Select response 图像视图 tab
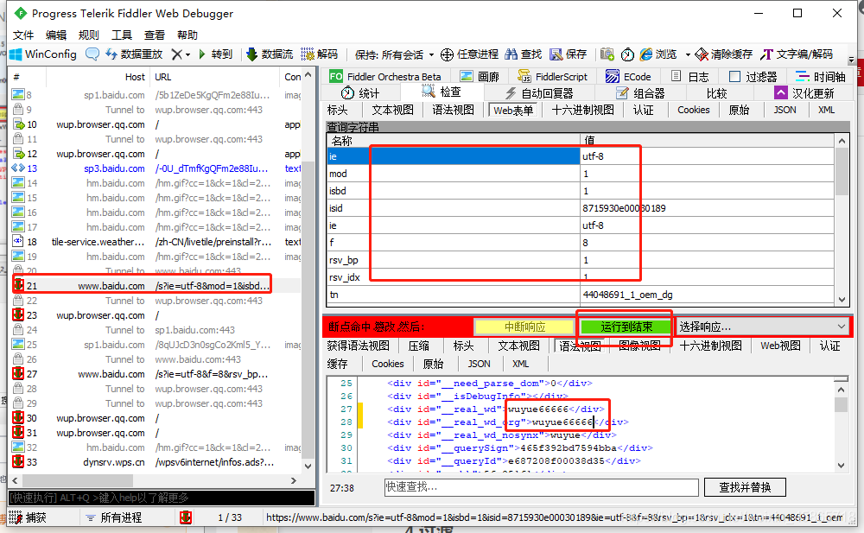 point(639,346)
